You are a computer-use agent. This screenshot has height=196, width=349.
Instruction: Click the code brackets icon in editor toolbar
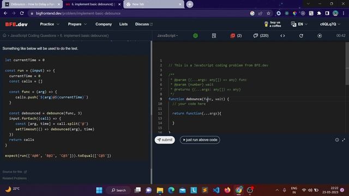(x=282, y=35)
